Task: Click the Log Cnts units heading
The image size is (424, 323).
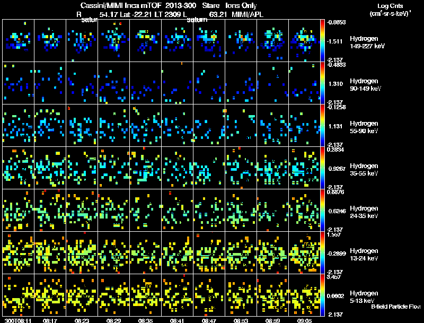Action: [390, 6]
